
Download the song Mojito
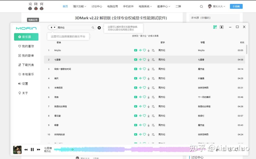click(x=148, y=50)
